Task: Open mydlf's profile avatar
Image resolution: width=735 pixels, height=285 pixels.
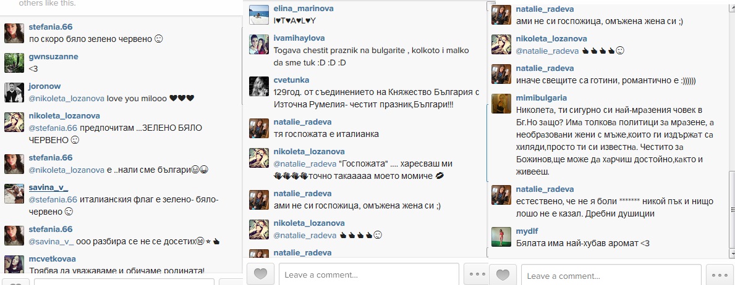Action: [x=501, y=238]
